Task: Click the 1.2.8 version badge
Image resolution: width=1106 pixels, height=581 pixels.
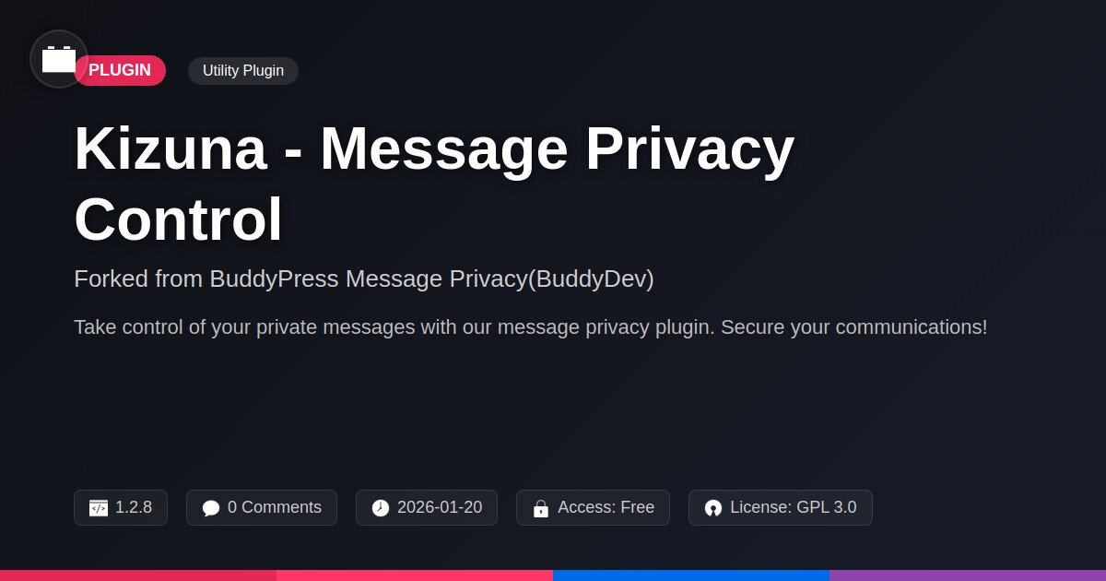Action: 121,507
